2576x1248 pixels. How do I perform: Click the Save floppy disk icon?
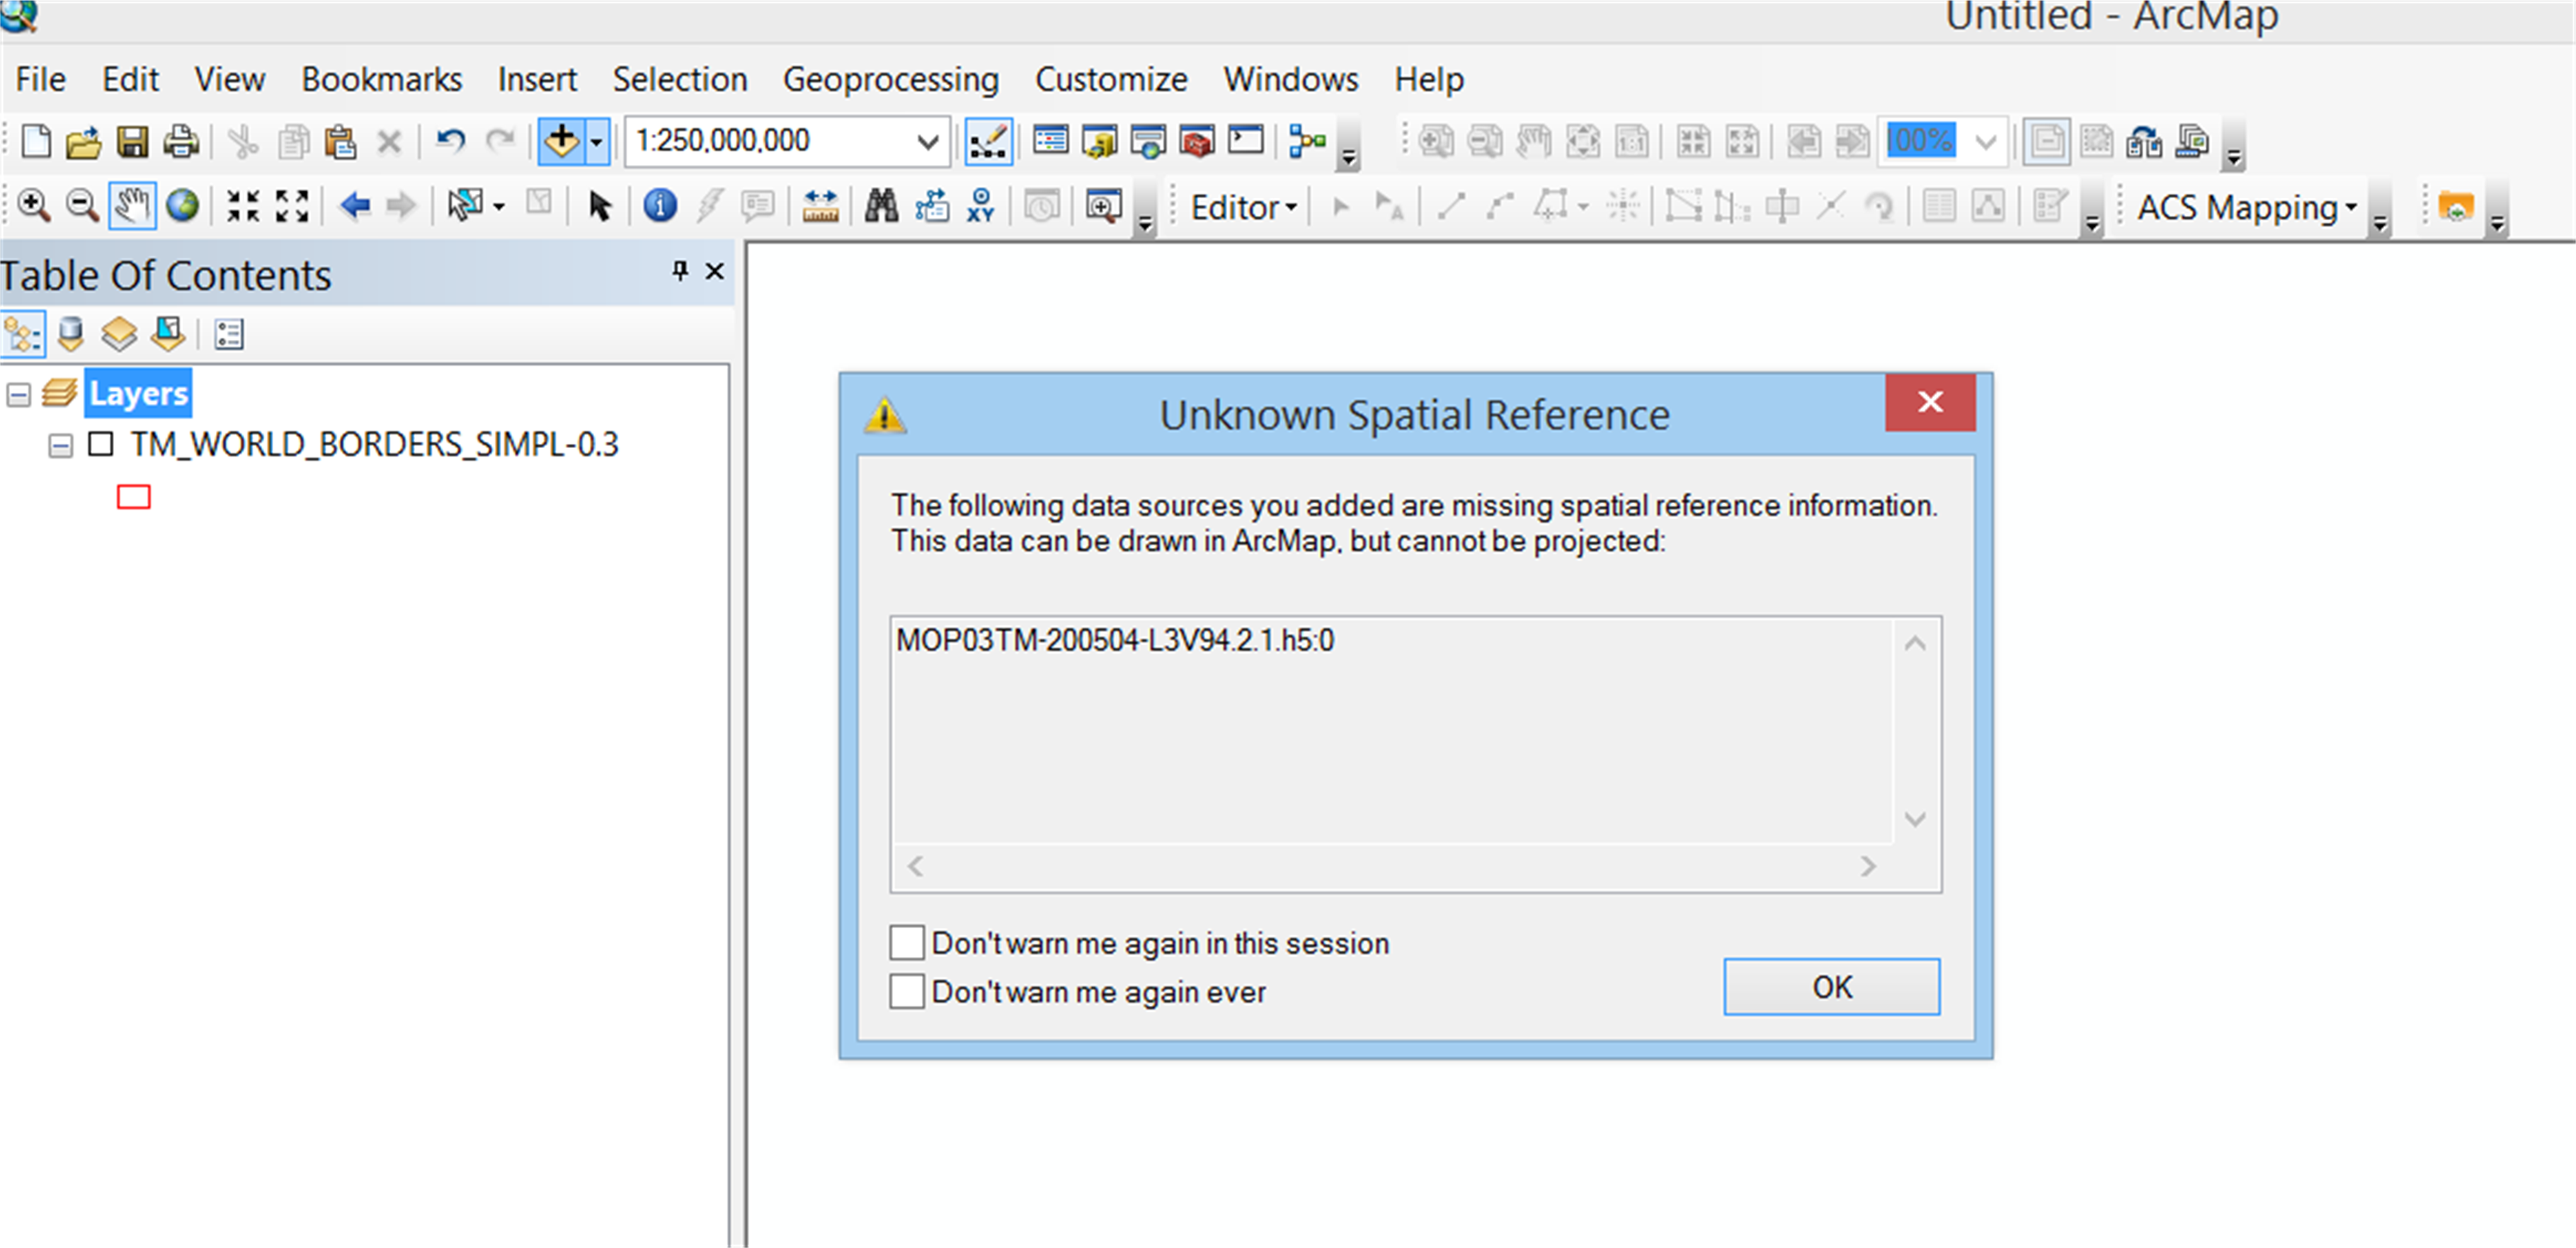132,141
